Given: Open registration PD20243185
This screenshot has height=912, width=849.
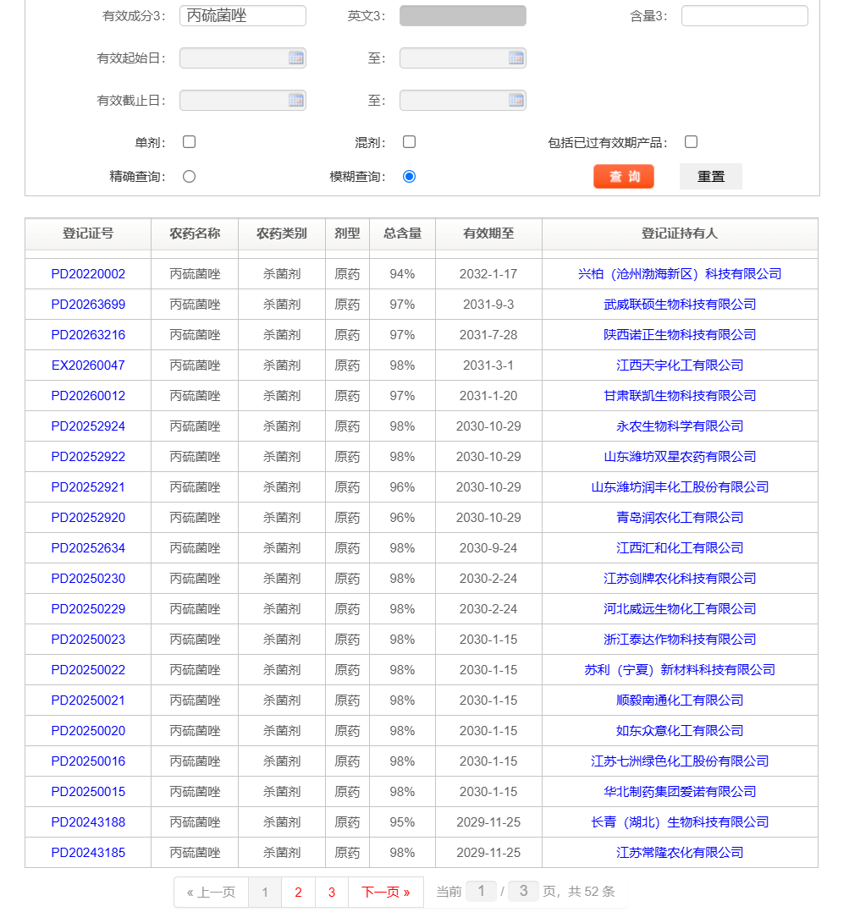Looking at the screenshot, I should click(x=88, y=852).
